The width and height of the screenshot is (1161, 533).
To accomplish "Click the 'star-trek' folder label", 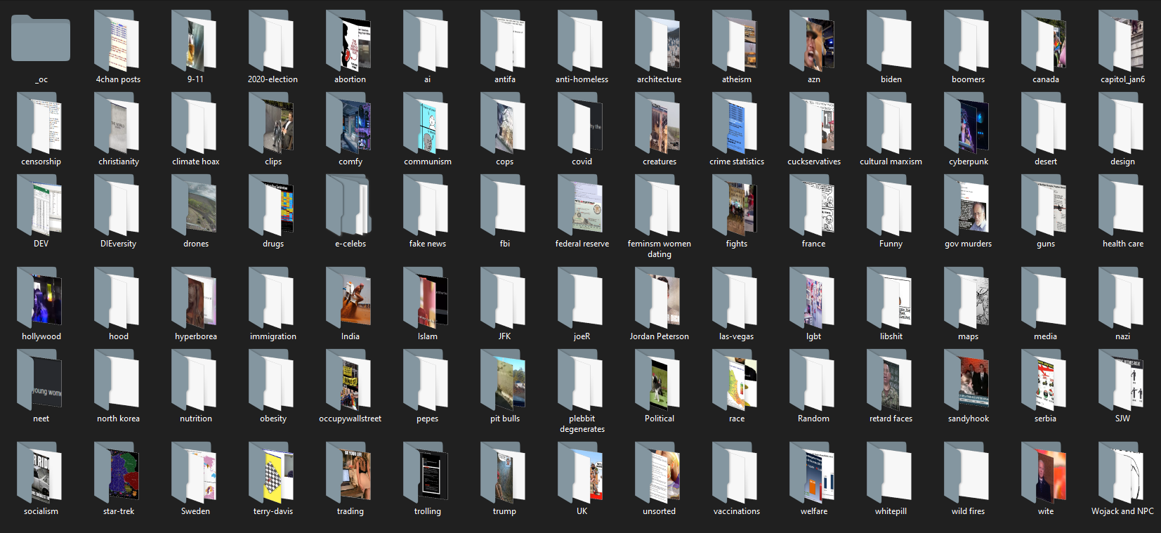I will pos(119,511).
